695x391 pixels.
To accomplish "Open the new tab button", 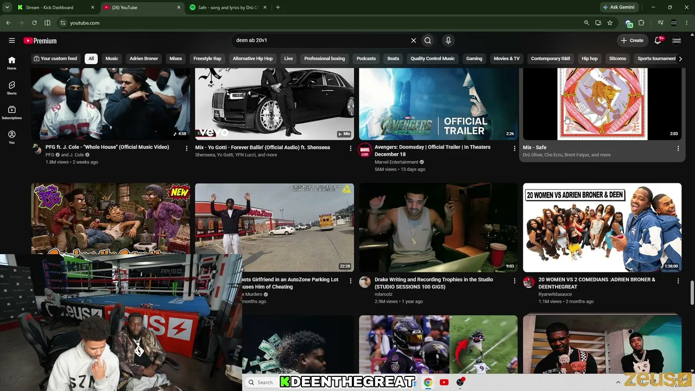I will (278, 8).
